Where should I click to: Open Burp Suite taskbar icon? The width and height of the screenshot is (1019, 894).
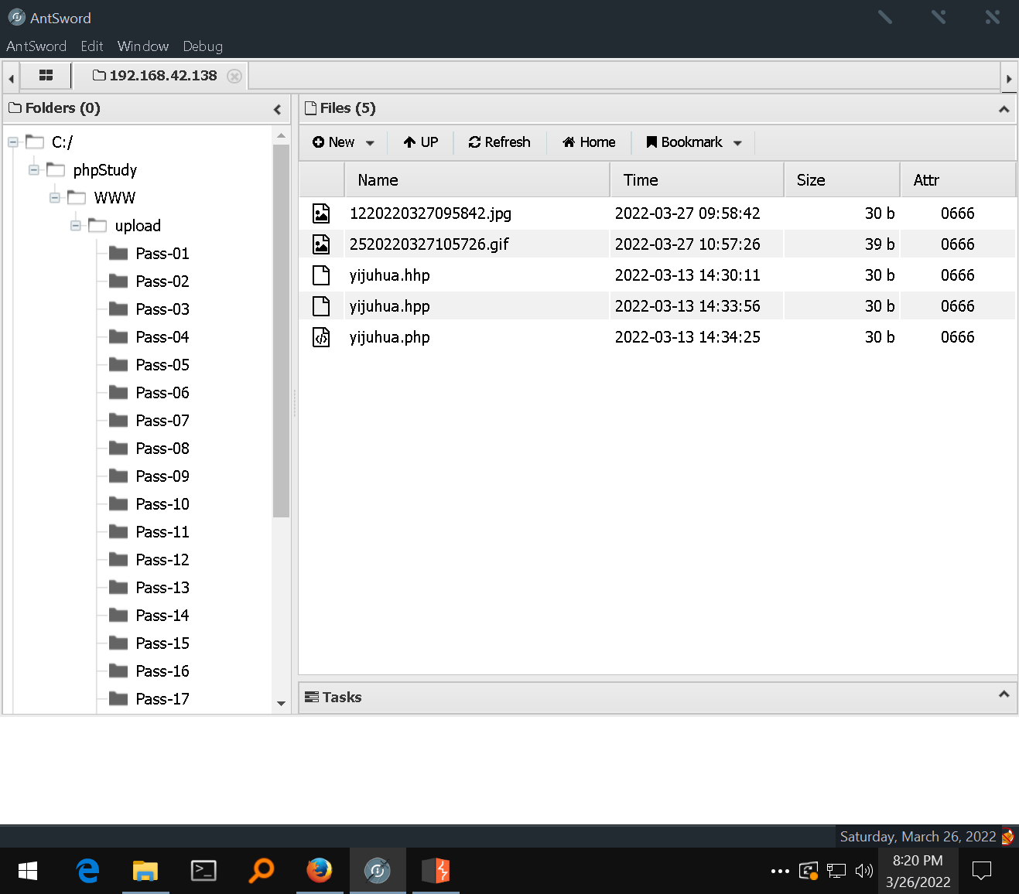436,871
